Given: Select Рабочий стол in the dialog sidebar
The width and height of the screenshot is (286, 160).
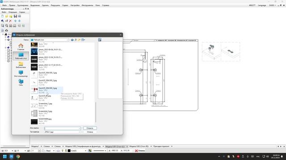Looking at the screenshot, I should point(21,56).
